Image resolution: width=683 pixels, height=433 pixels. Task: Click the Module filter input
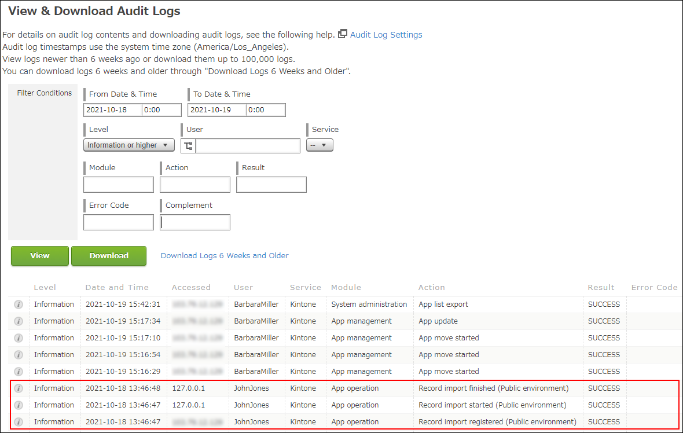[x=118, y=184]
